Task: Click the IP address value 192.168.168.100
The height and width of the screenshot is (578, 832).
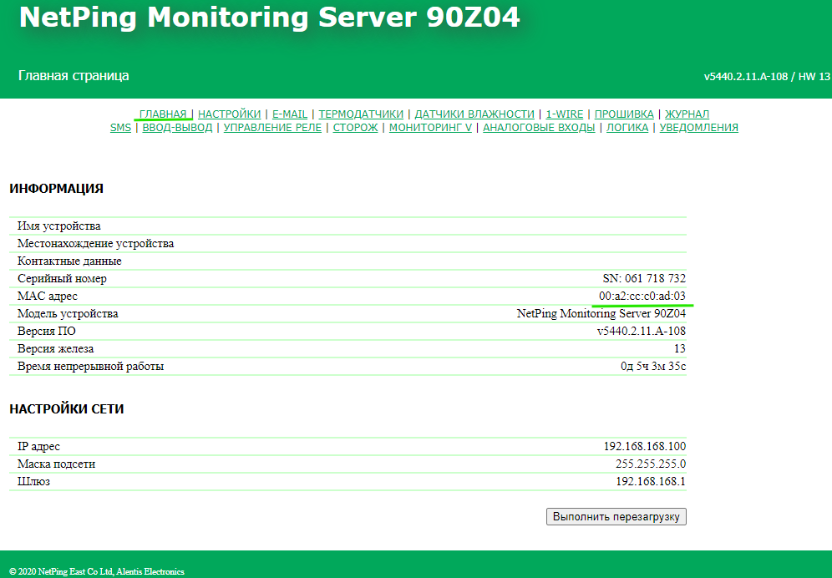Action: click(x=644, y=447)
